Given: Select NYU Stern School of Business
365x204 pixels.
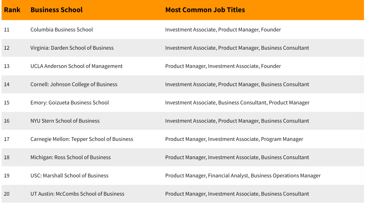Looking at the screenshot, I should tap(65, 121).
